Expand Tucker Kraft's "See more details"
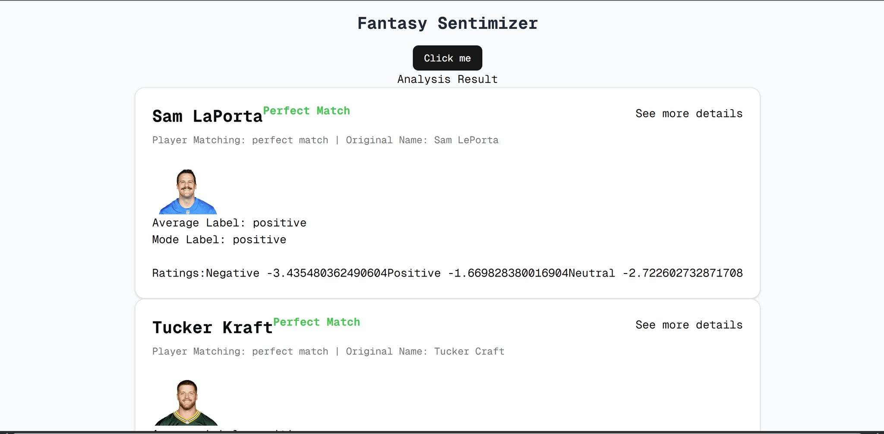884x434 pixels. click(x=689, y=325)
